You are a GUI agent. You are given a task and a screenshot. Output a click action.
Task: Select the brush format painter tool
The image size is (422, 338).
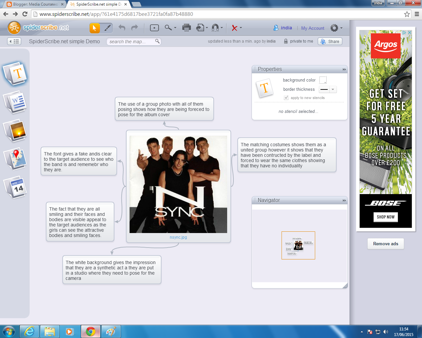pos(107,28)
